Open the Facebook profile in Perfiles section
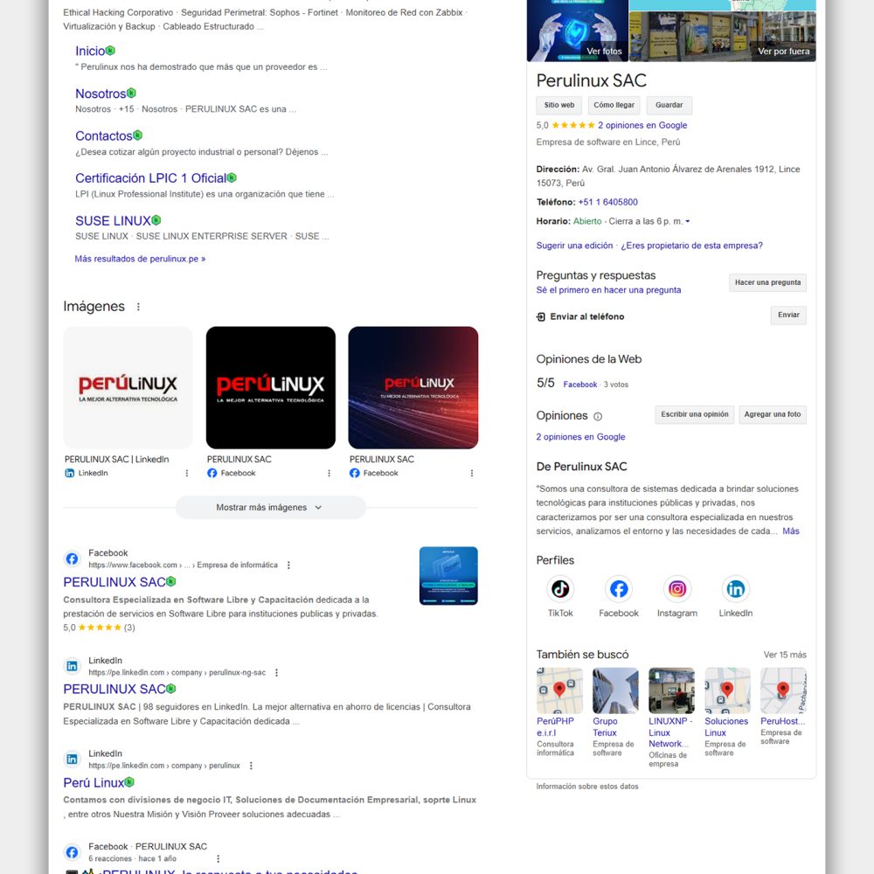The height and width of the screenshot is (874, 874). (618, 589)
